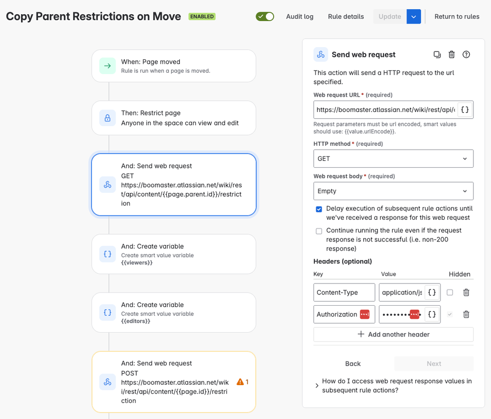The width and height of the screenshot is (491, 419).
Task: Select the When: Page moved trigger card
Action: (x=174, y=66)
